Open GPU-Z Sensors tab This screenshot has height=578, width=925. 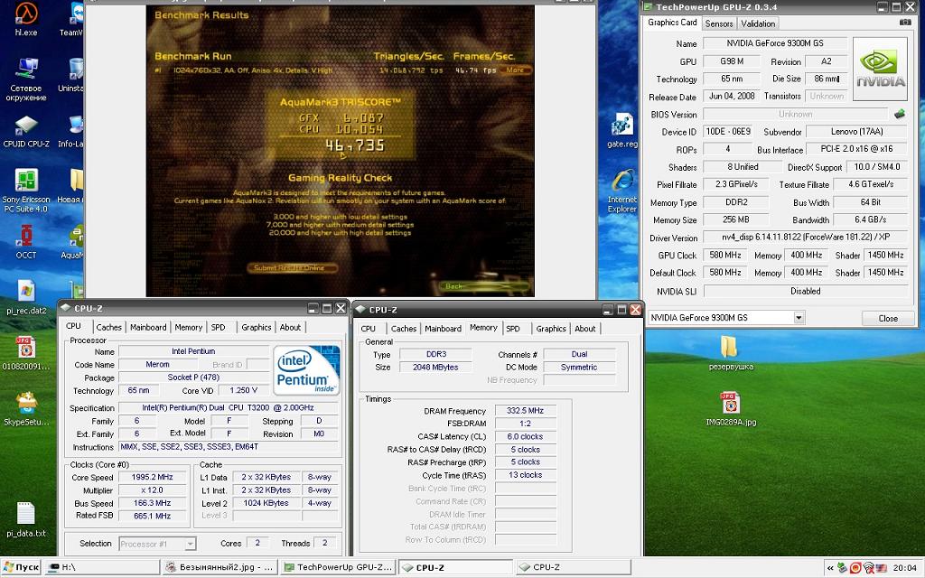coord(718,23)
